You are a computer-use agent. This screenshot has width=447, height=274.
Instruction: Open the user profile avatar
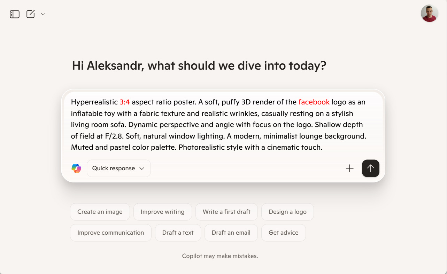click(429, 14)
